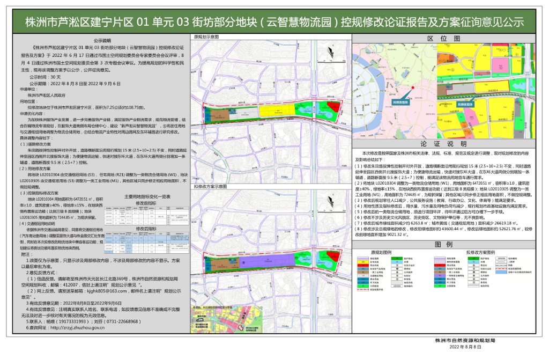This screenshot has width=549, height=352.
Task: Click the 变配电站 icon in revised legend
Action: click(473, 265)
